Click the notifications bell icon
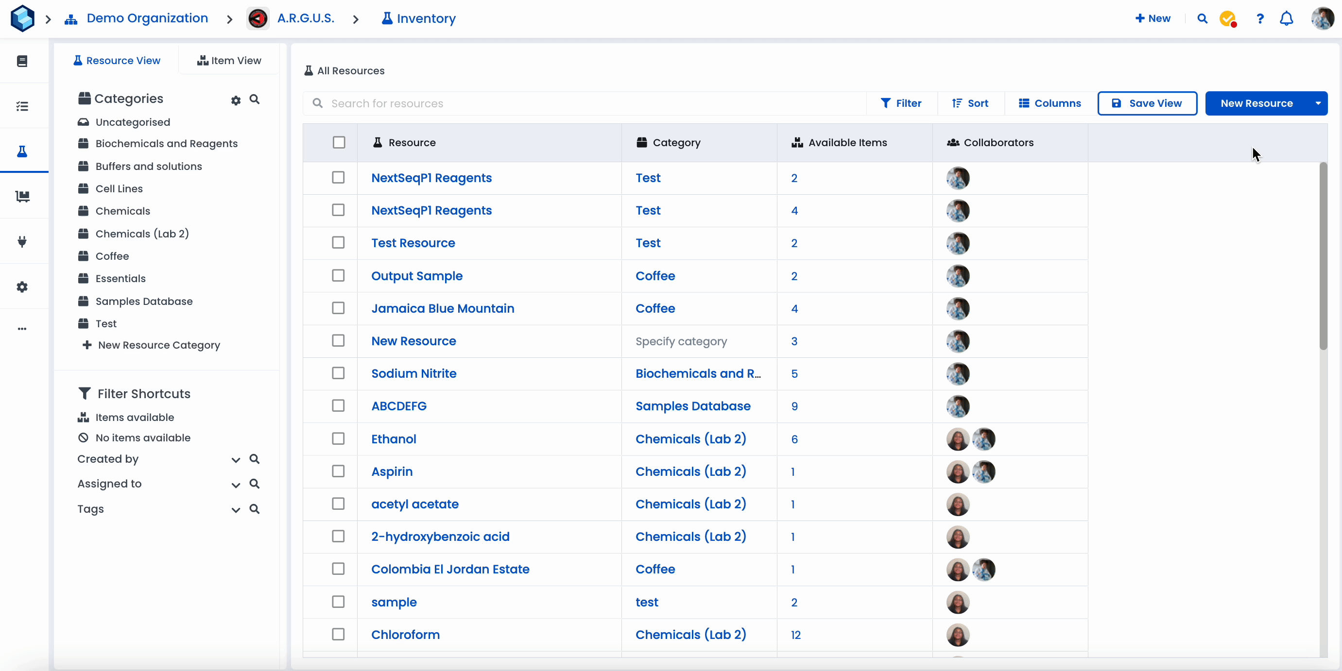Image resolution: width=1342 pixels, height=671 pixels. tap(1286, 19)
